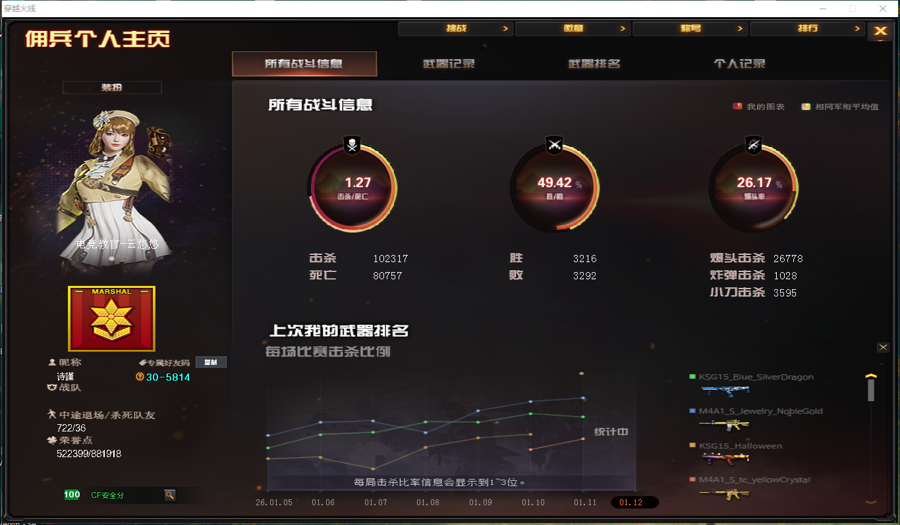Viewport: 900px width, 525px height.
Task: Expand the 称号 chevron arrow
Action: 741,28
